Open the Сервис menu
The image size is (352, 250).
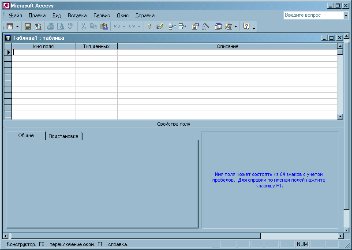coord(102,15)
